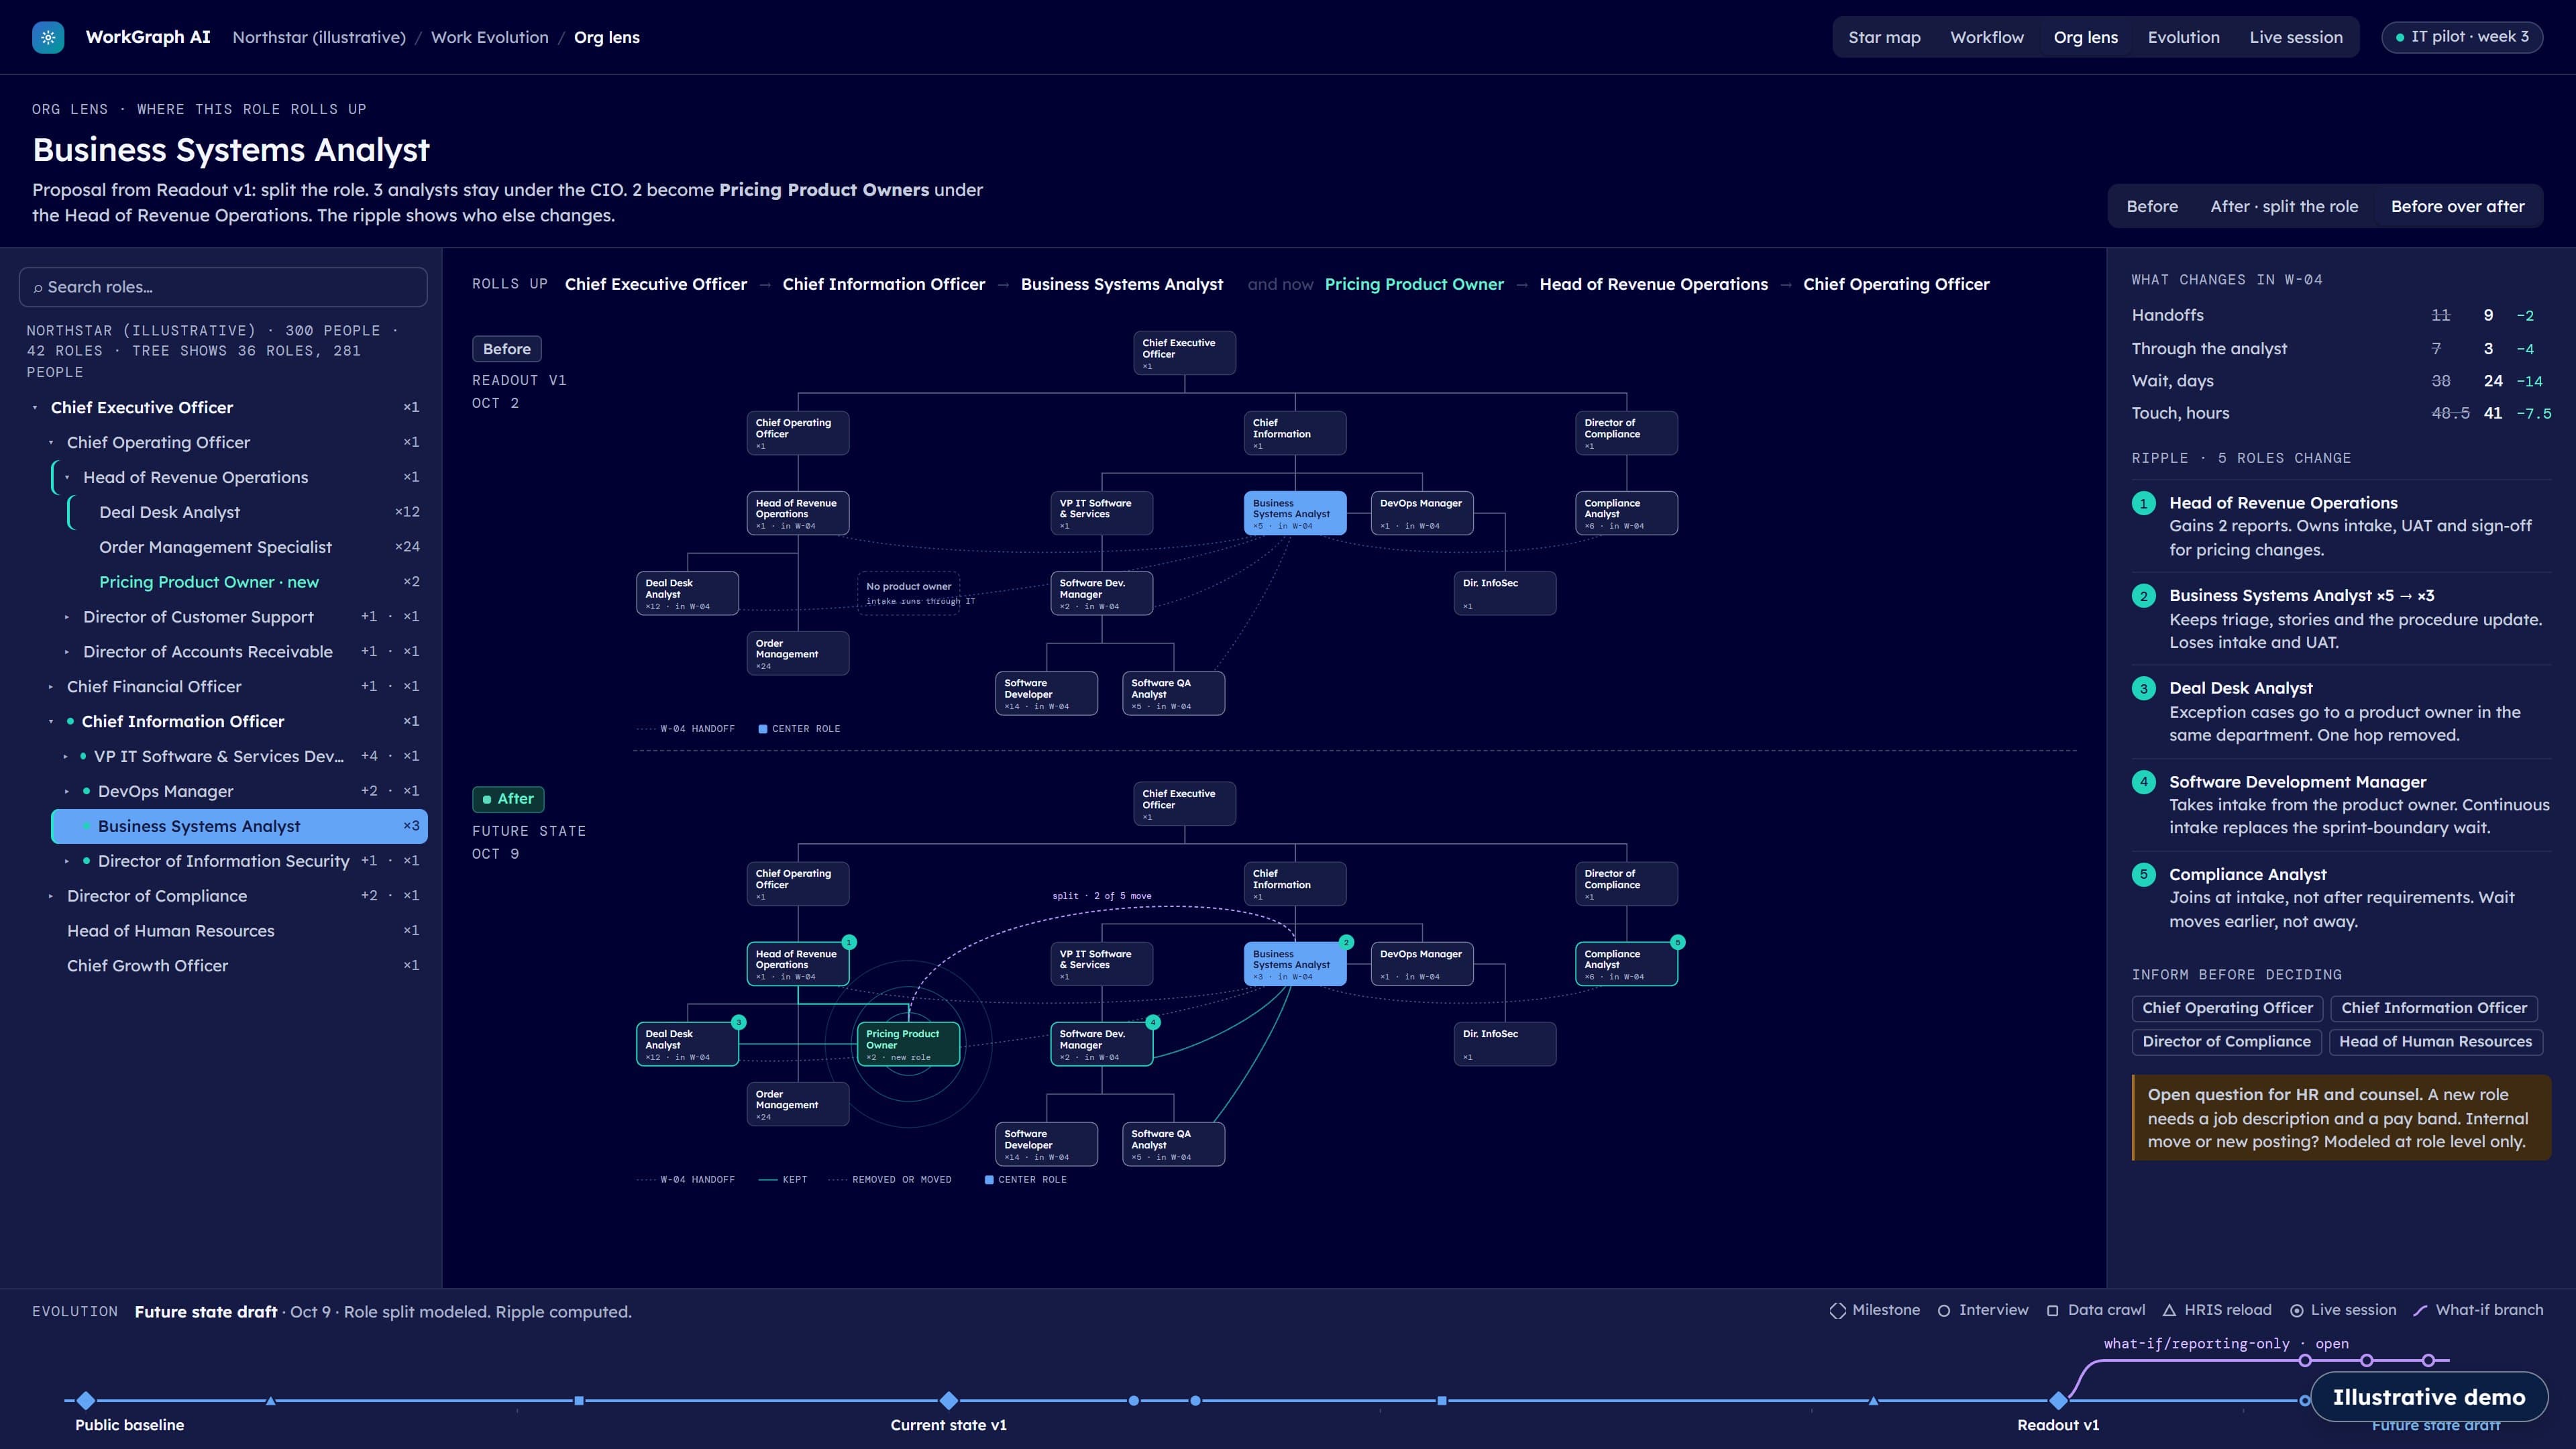Open the Evolution tab
The image size is (2576, 1449).
[2183, 37]
